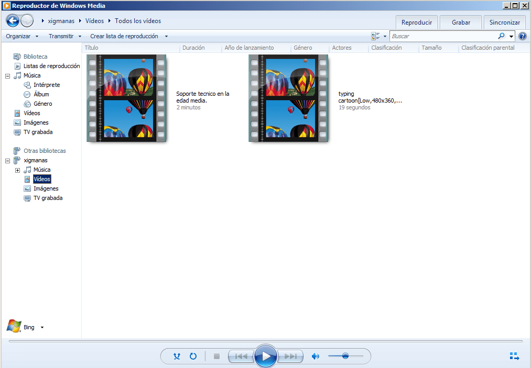Click the Back navigation arrow
The image size is (531, 368).
[x=13, y=20]
